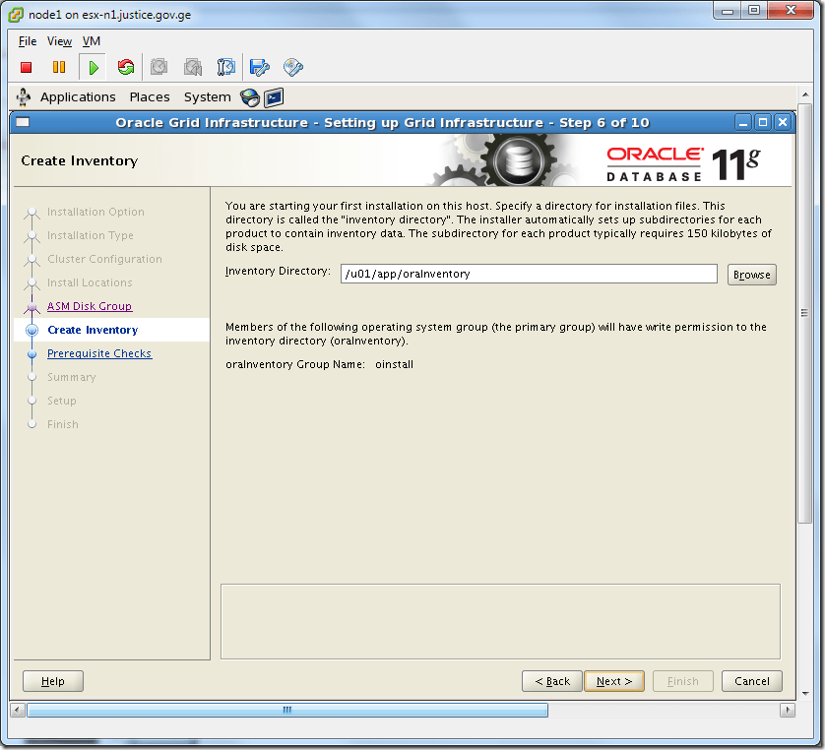Screen dimensions: 825x750
Task: Select the take snapshot icon
Action: pos(159,66)
